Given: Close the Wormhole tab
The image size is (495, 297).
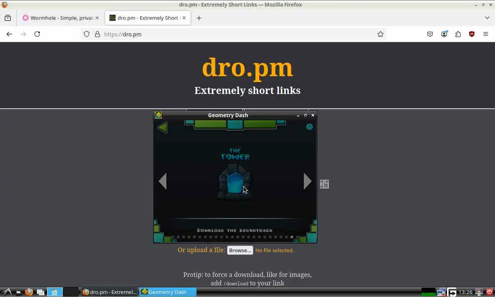Looking at the screenshot, I should [x=97, y=18].
